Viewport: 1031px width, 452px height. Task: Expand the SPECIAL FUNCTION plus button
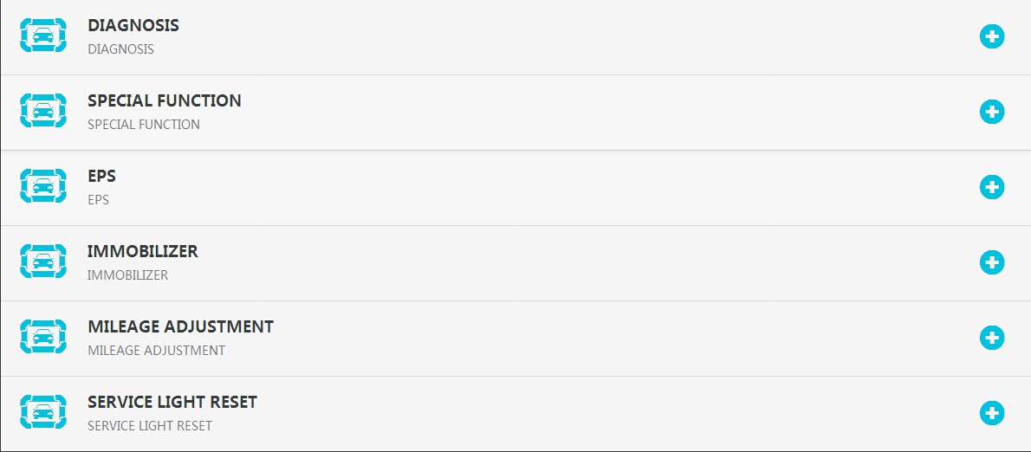point(992,112)
